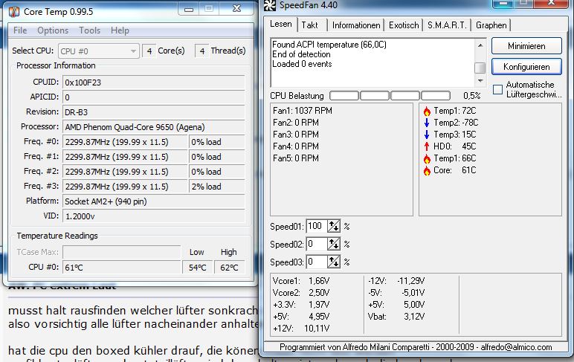Click the Speed03 up/down spinner
The width and height of the screenshot is (574, 362).
[x=334, y=262]
